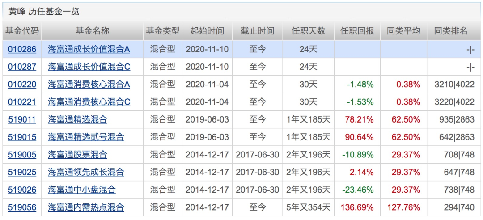Screen dimensions: 483x220
Task: Select 24天 tenure of 海富通成长价值混合C
Action: (x=308, y=67)
